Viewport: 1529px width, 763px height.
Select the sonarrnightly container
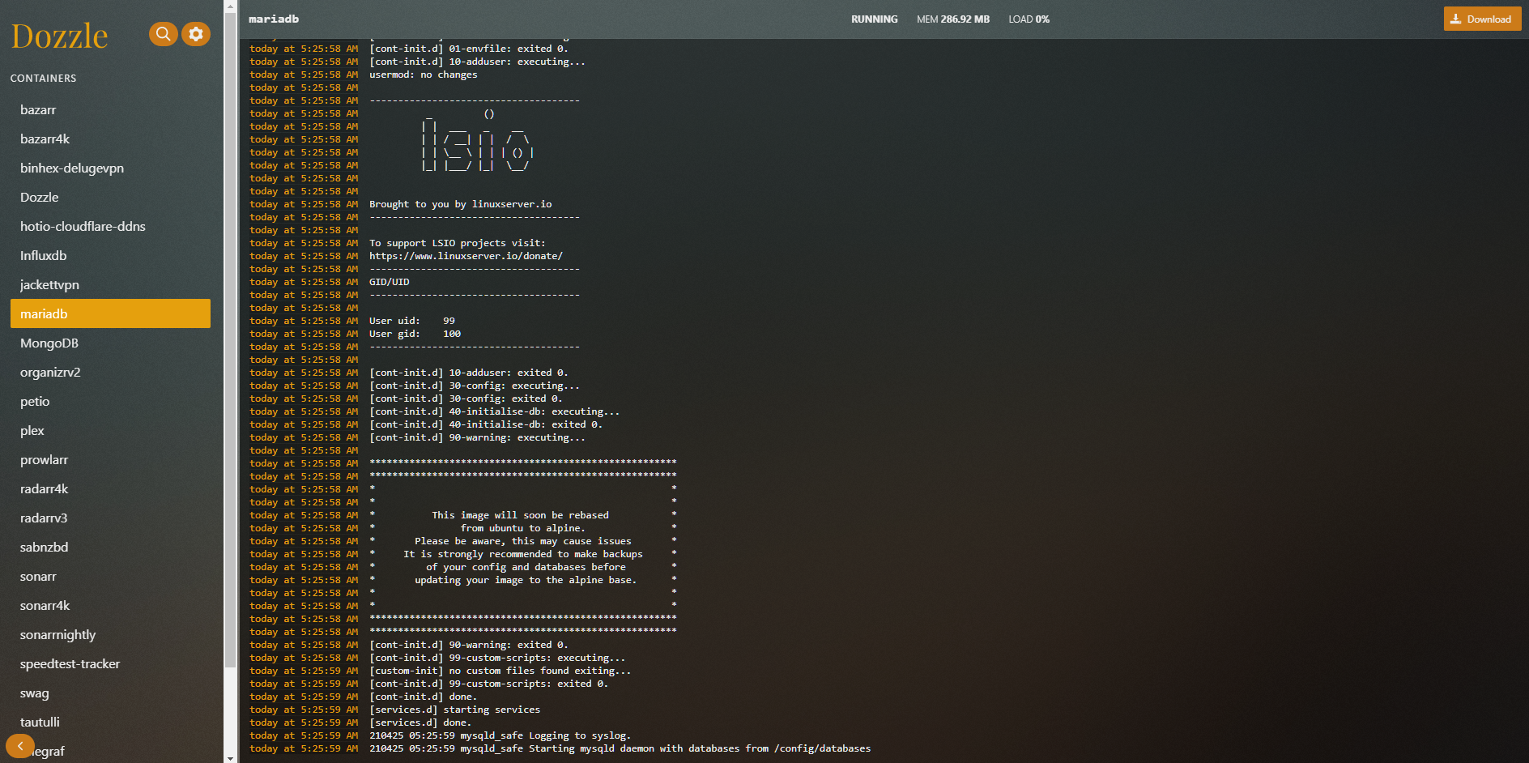click(57, 635)
